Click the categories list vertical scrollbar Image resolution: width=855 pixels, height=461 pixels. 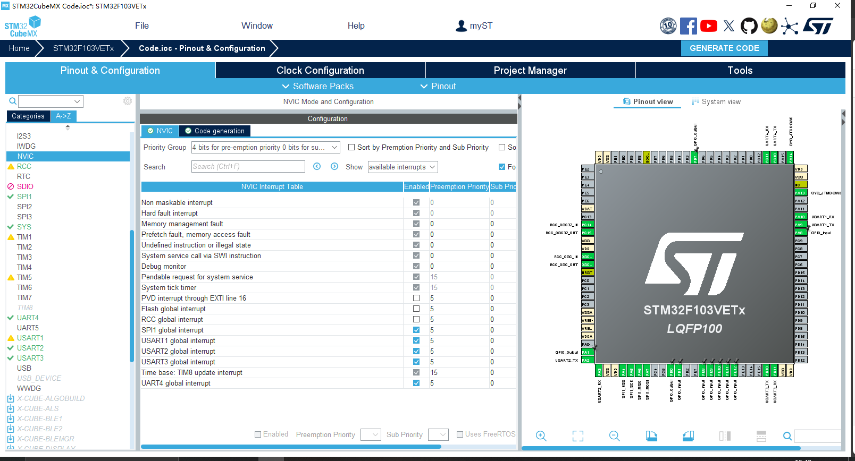click(x=131, y=296)
